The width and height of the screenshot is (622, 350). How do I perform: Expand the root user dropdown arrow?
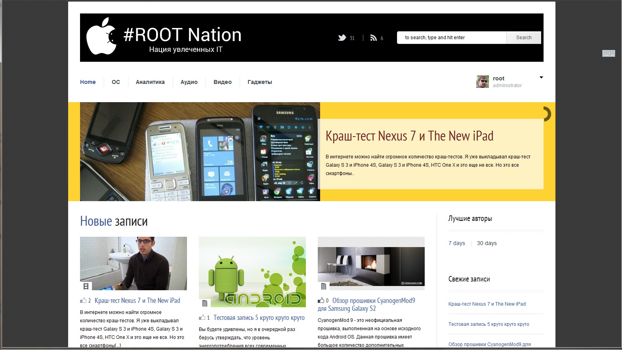(x=541, y=78)
